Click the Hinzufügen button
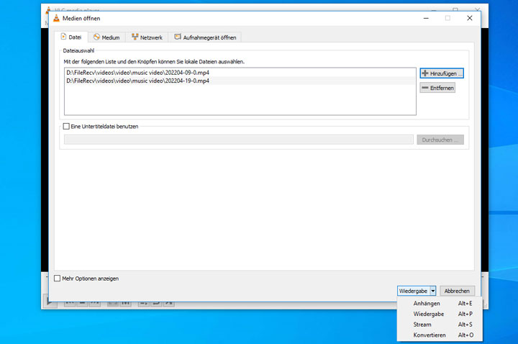 tap(442, 73)
